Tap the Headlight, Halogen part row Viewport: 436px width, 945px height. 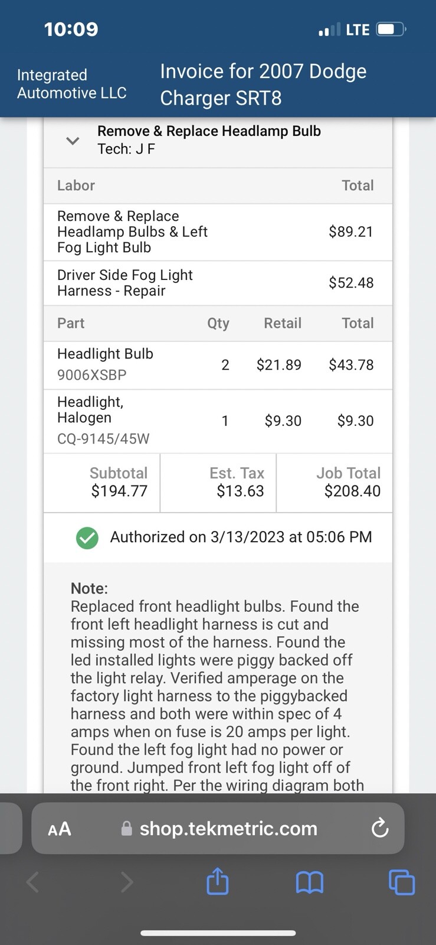[218, 421]
